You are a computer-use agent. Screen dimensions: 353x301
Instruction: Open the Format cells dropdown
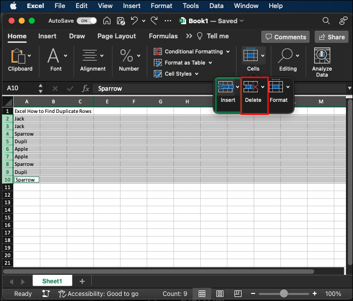(288, 87)
